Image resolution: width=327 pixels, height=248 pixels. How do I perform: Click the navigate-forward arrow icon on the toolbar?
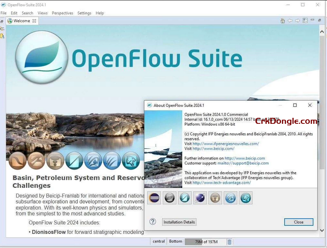click(x=298, y=21)
